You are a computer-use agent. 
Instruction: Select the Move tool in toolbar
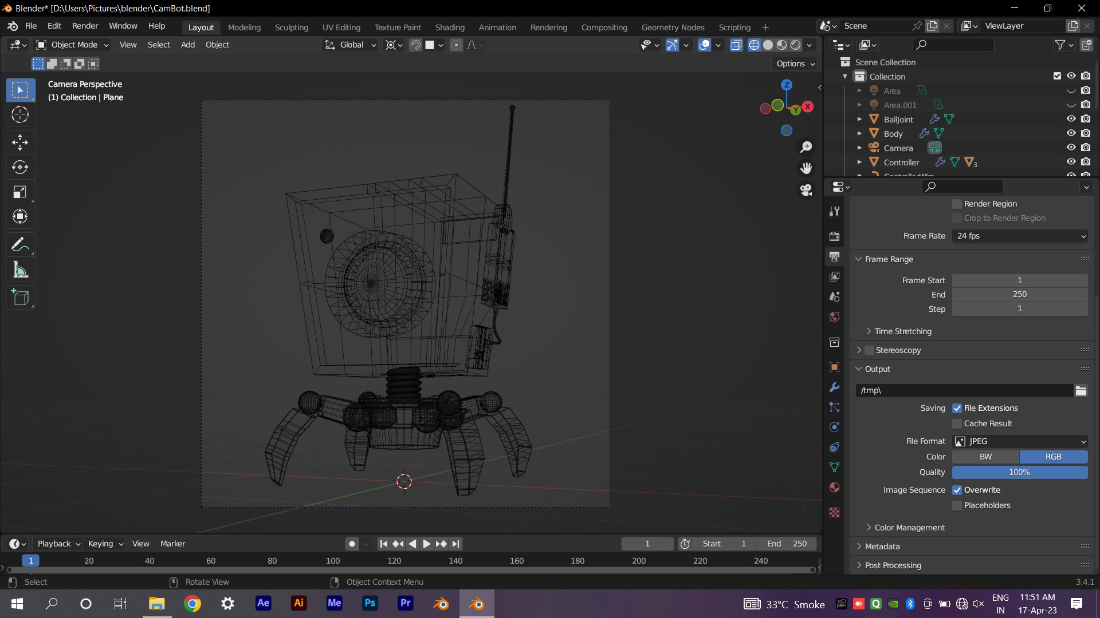tap(20, 142)
